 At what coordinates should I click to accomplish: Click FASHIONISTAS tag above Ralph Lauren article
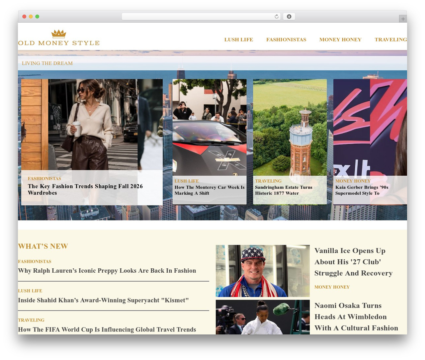[x=35, y=261]
